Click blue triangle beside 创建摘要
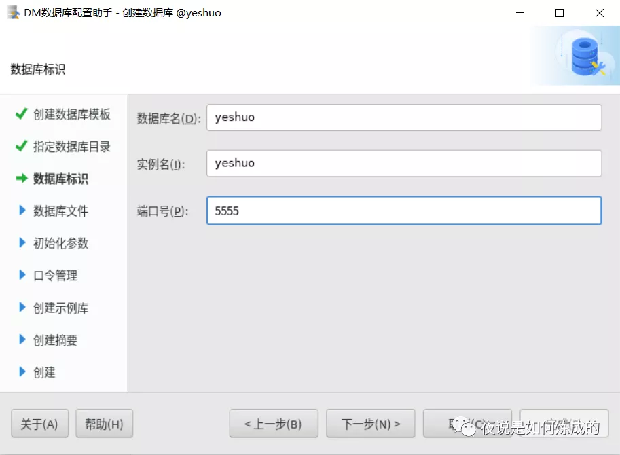Image resolution: width=620 pixels, height=455 pixels. pos(22,339)
